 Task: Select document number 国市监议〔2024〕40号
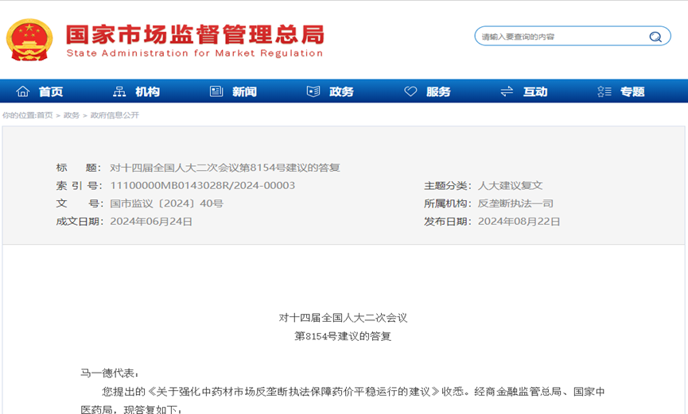coord(166,203)
